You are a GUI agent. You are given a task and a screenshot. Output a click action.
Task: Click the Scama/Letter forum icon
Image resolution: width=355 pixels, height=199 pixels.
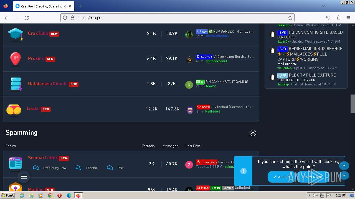[x=16, y=164]
